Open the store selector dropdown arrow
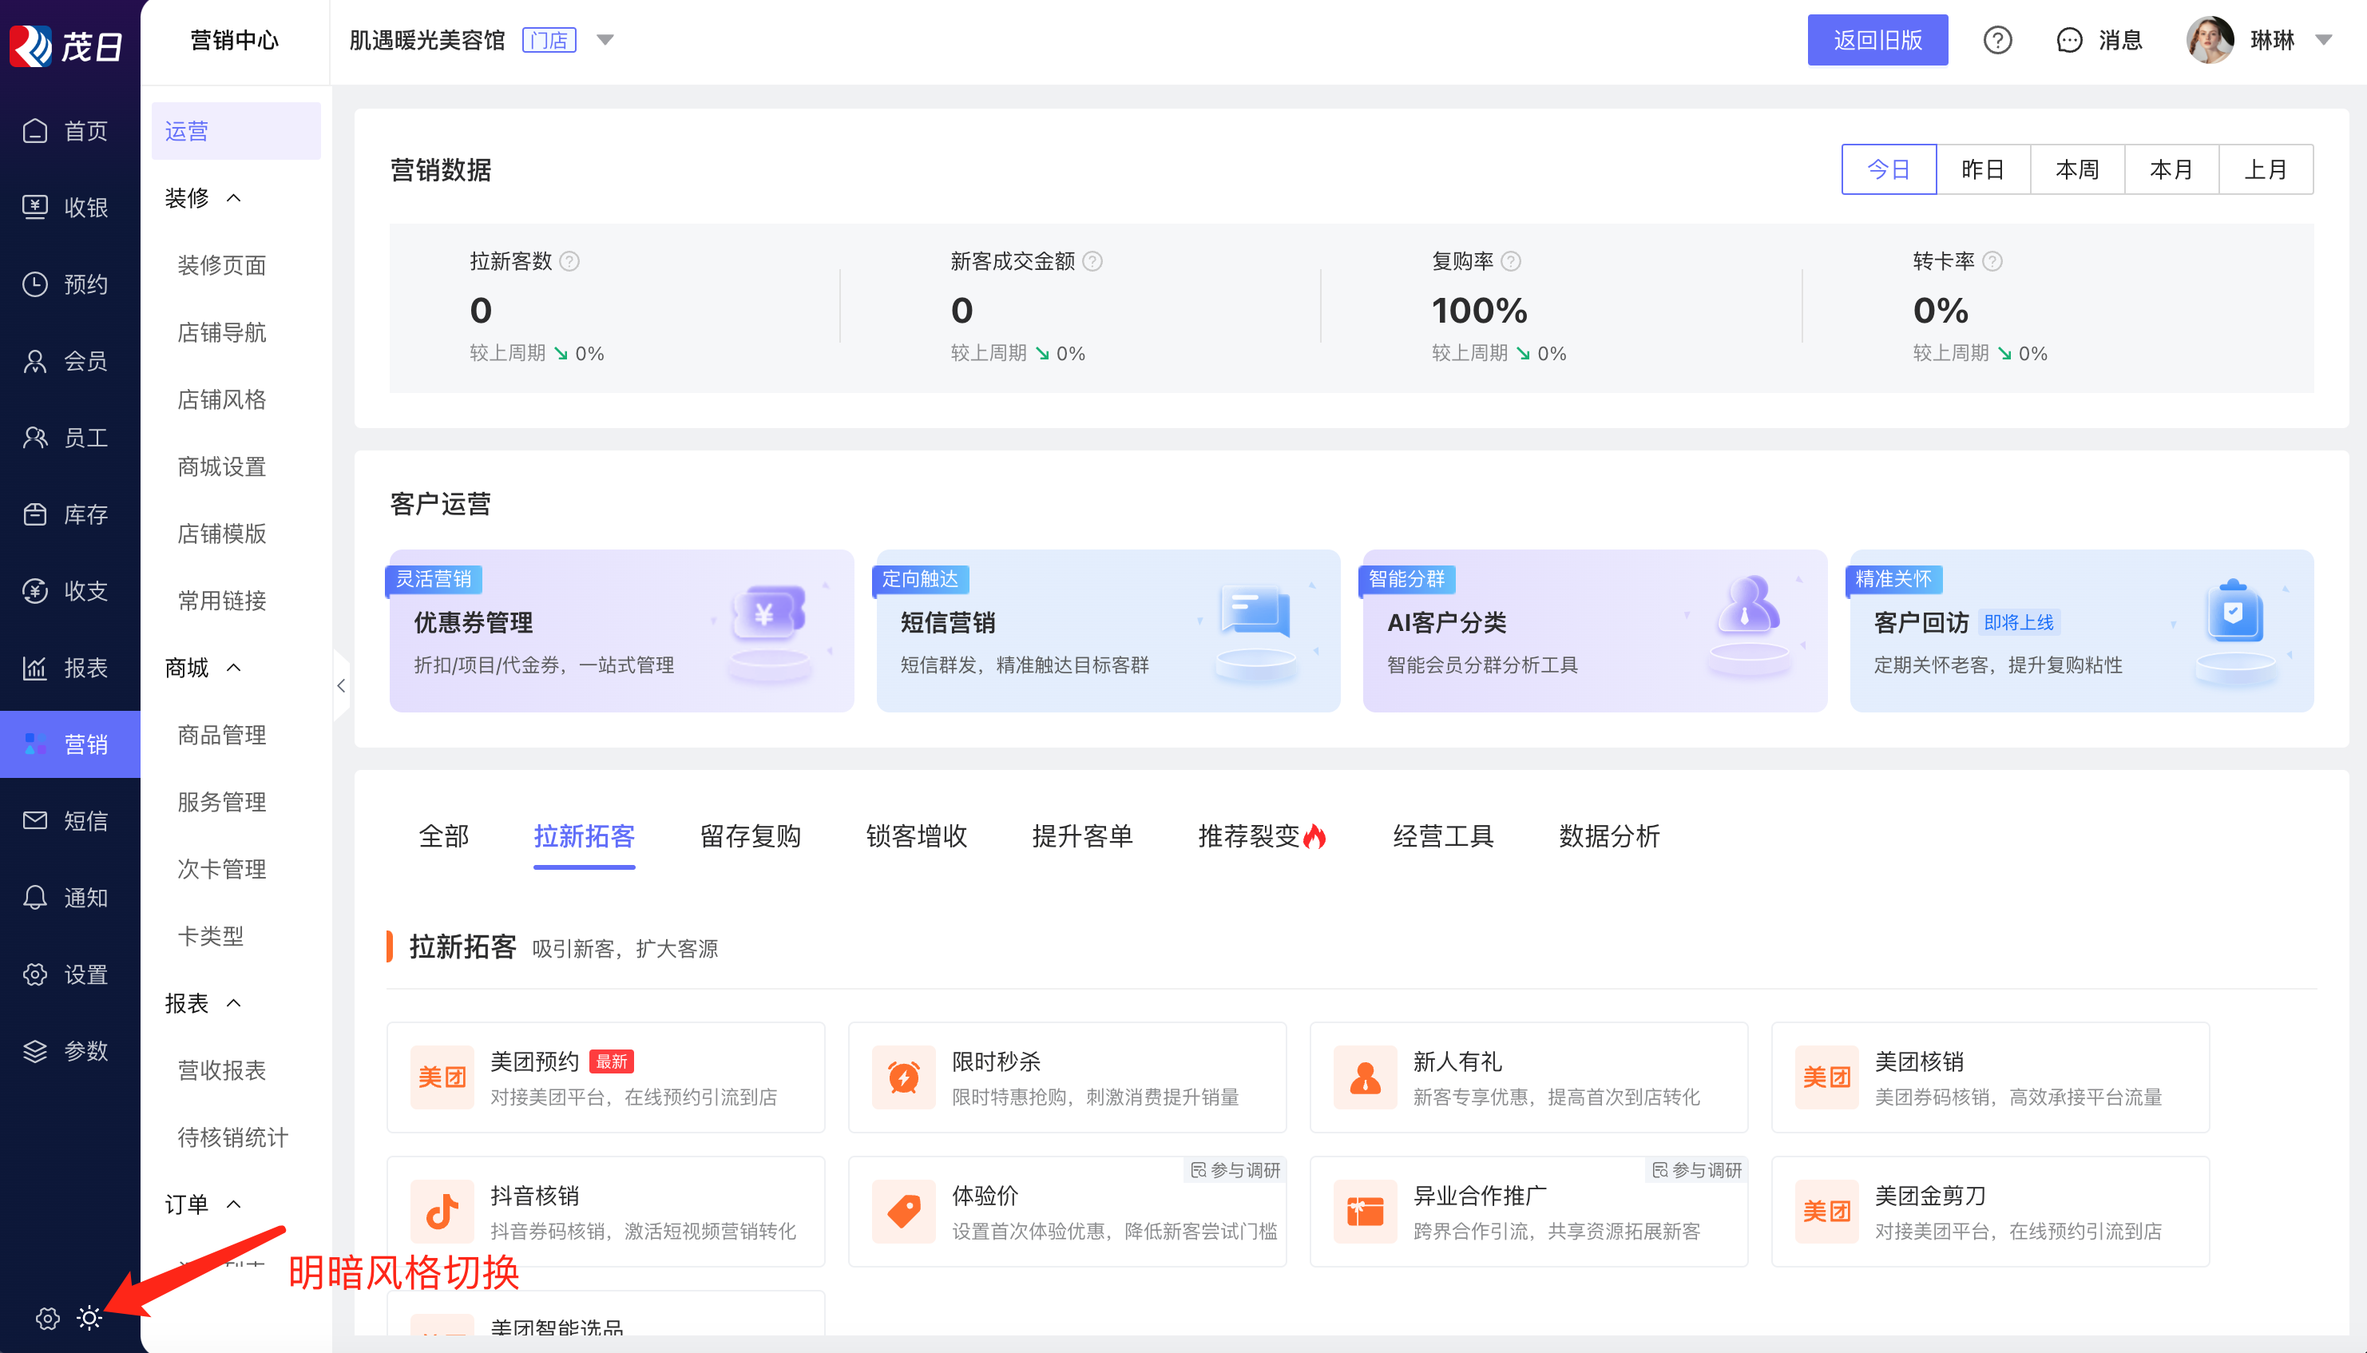This screenshot has width=2367, height=1353. click(605, 40)
